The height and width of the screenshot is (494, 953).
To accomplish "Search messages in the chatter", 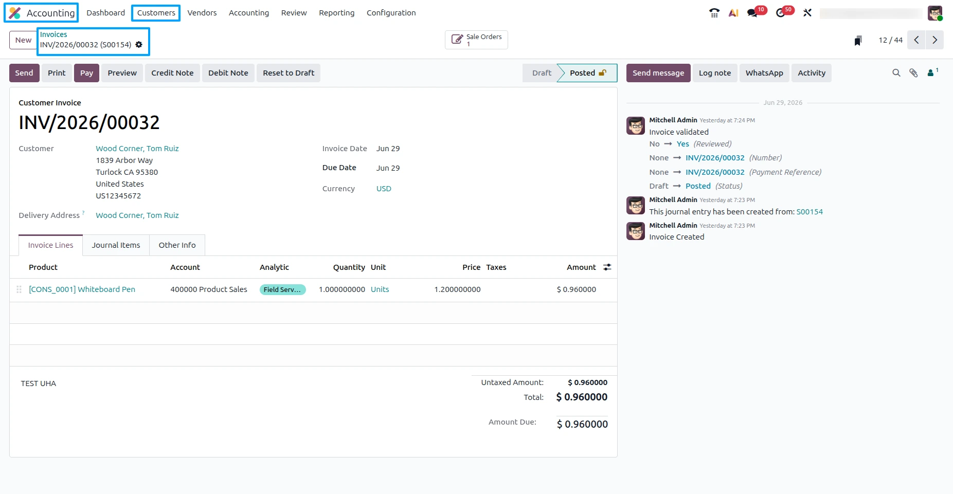I will coord(896,73).
